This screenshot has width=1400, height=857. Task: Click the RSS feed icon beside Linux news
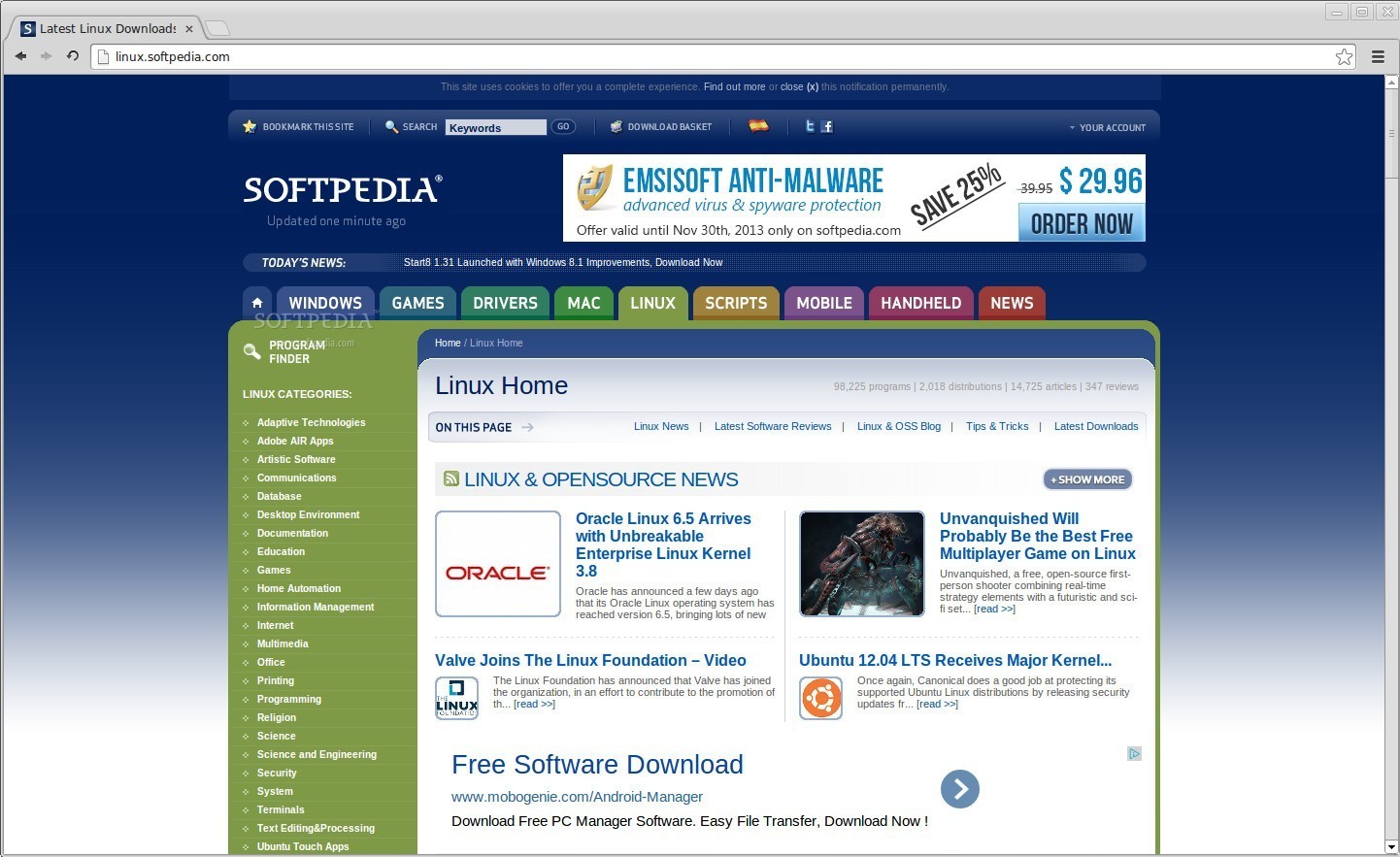[x=451, y=479]
